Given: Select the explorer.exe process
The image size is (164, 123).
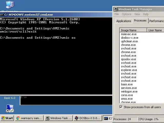Looking at the screenshot, I should point(129,70).
